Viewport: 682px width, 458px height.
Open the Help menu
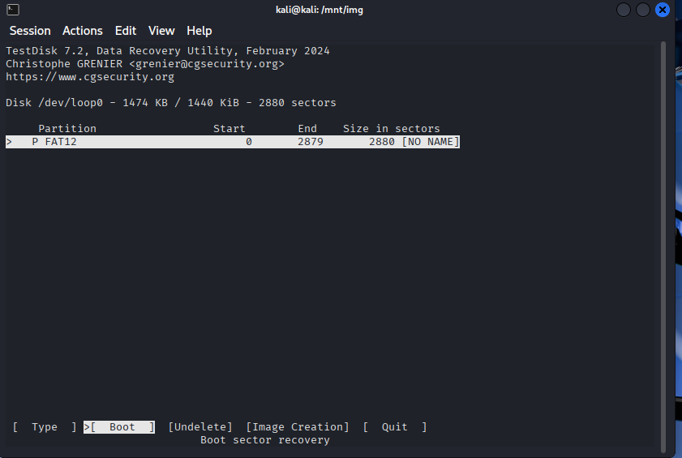click(199, 31)
